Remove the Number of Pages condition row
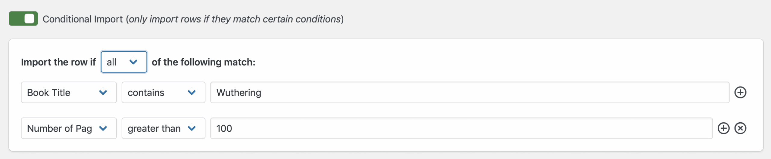 pos(740,128)
